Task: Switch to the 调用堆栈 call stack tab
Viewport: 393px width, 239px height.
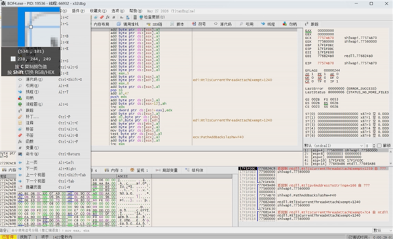Action: tap(128, 24)
